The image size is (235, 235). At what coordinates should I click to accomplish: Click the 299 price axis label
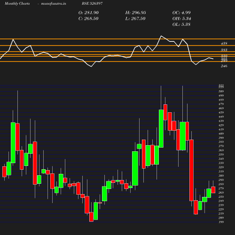221,180
